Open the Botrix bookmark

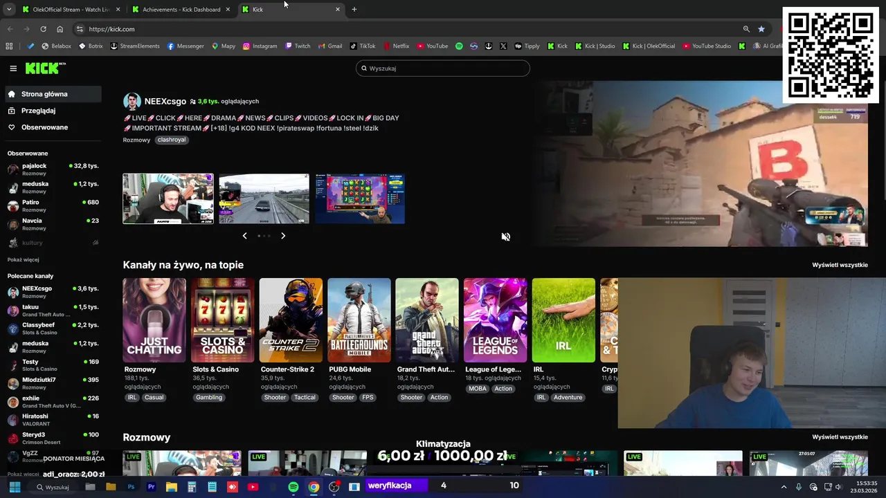coord(91,46)
